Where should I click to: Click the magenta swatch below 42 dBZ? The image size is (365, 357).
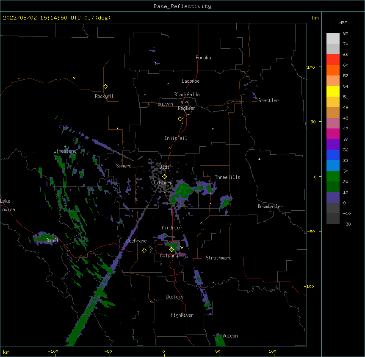tap(333, 134)
